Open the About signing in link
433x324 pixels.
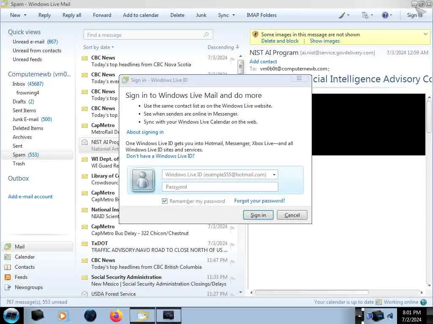tap(145, 132)
